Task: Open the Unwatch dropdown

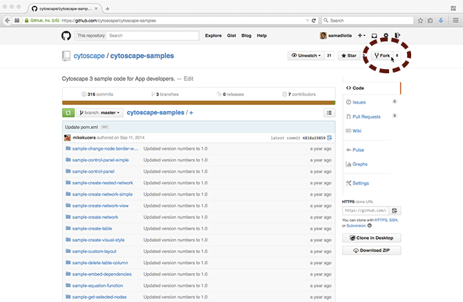Action: (306, 55)
